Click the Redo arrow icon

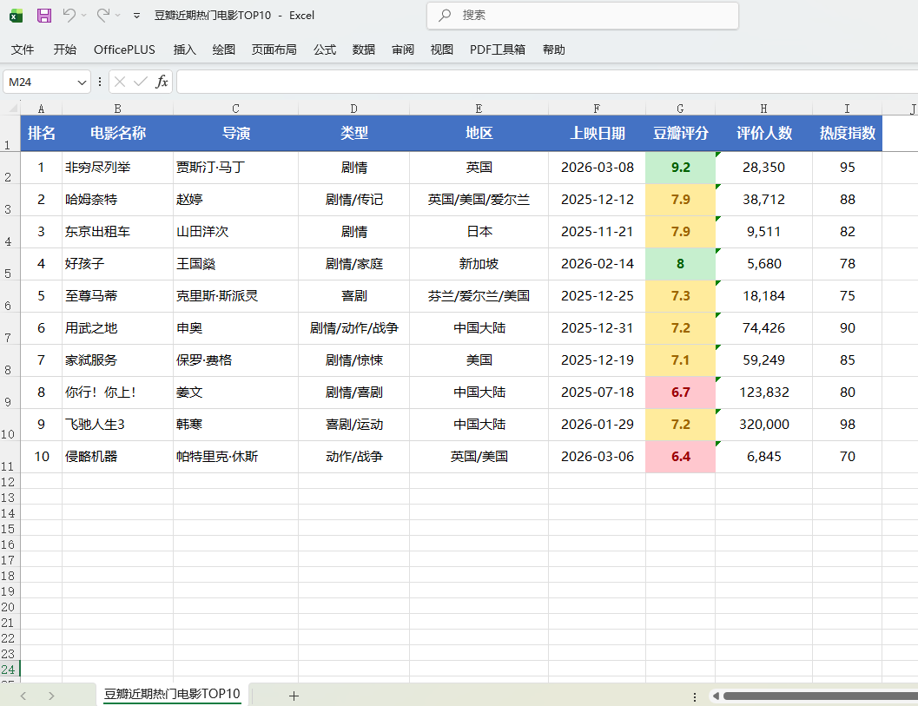[x=102, y=16]
